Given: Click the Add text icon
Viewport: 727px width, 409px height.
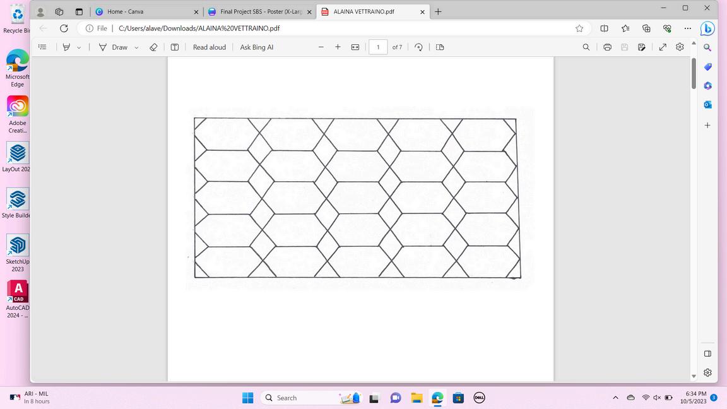Looking at the screenshot, I should 175,47.
